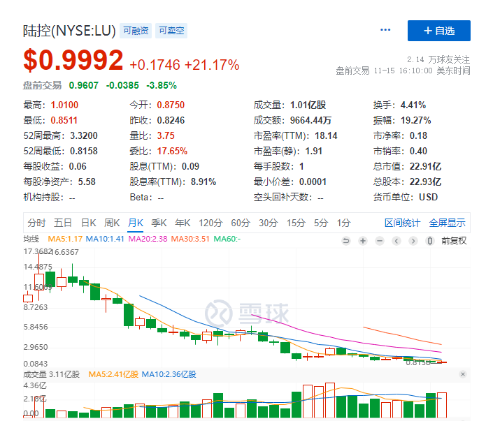479x421 pixels.
Task: Toggle the candlestick style icon
Action: click(x=430, y=241)
